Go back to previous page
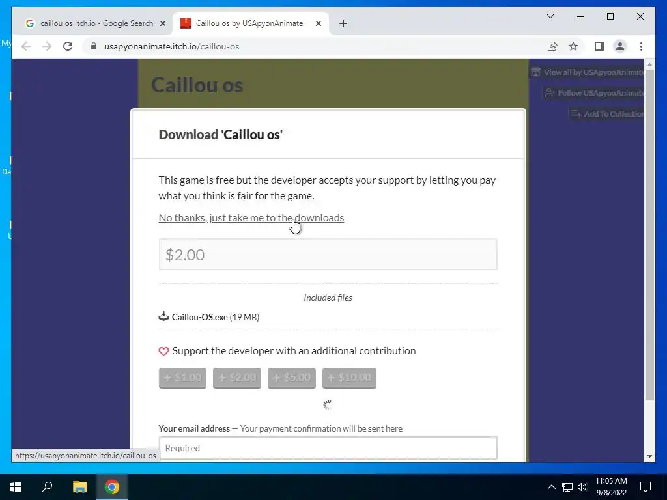This screenshot has width=667, height=500. point(26,46)
